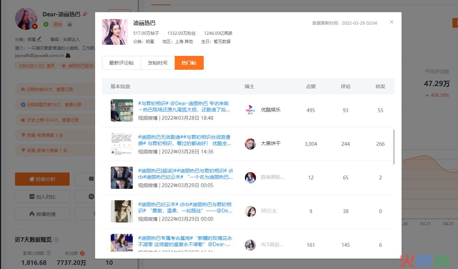Viewport: 458px width, 269px height.
Task: Click the orange refresh icon beside 粉丝数
Action: [x=82, y=253]
